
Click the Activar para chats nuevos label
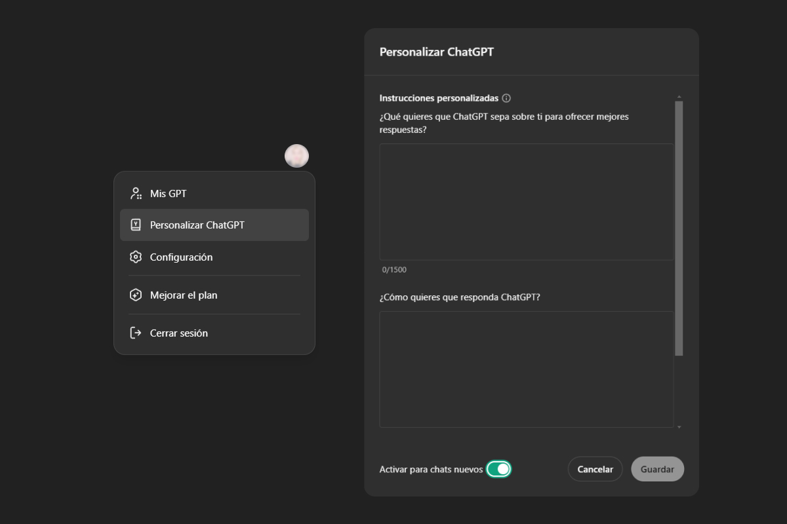point(431,470)
